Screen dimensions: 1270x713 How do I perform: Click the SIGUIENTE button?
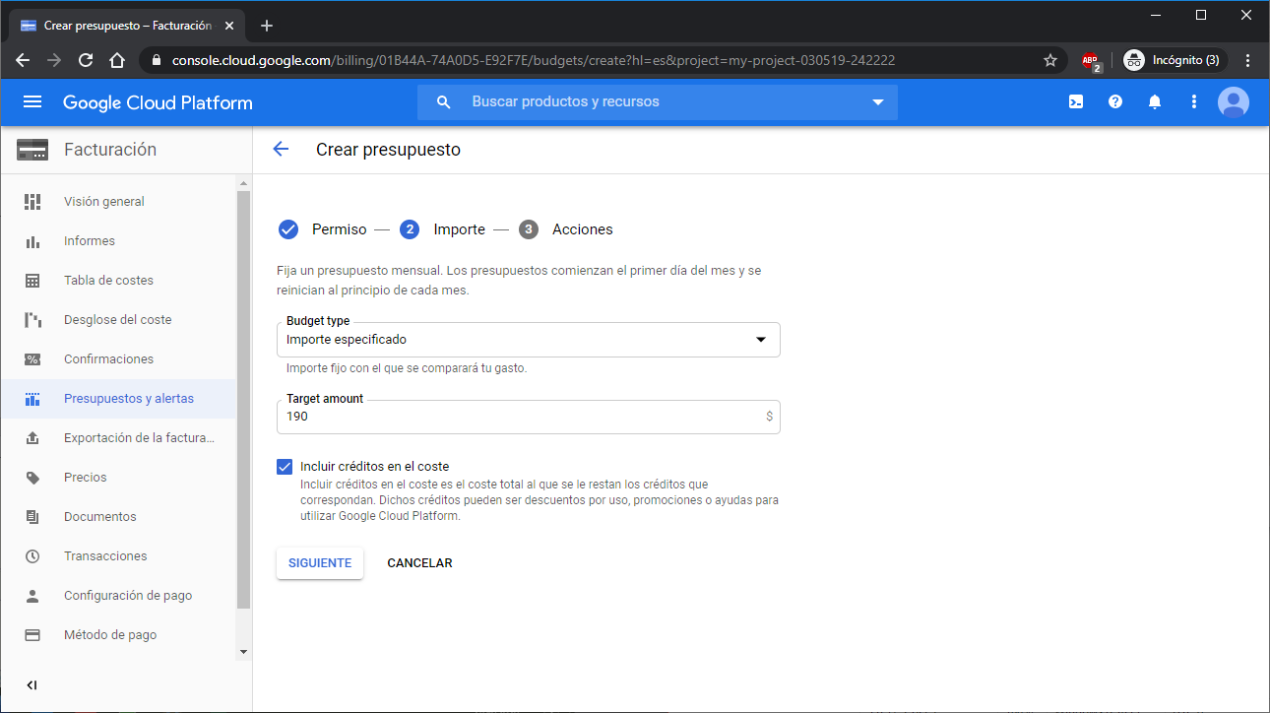[320, 563]
